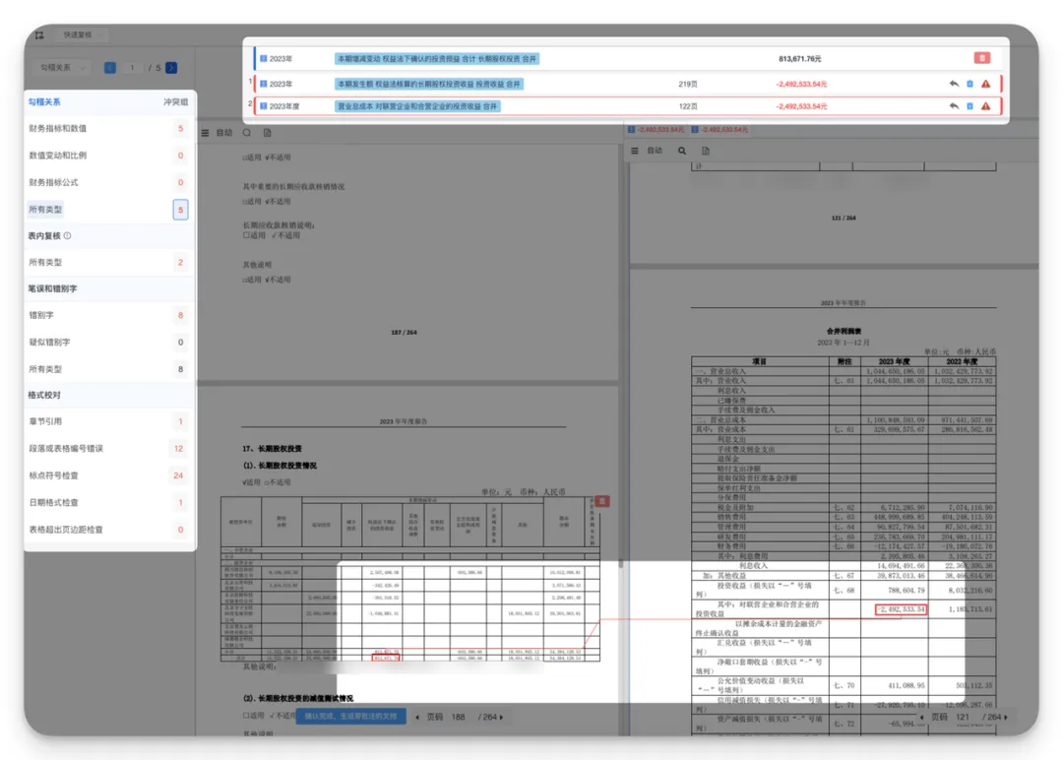The width and height of the screenshot is (1063, 760).
Task: Select 财务指标公式 in the sidebar
Action: coord(110,182)
